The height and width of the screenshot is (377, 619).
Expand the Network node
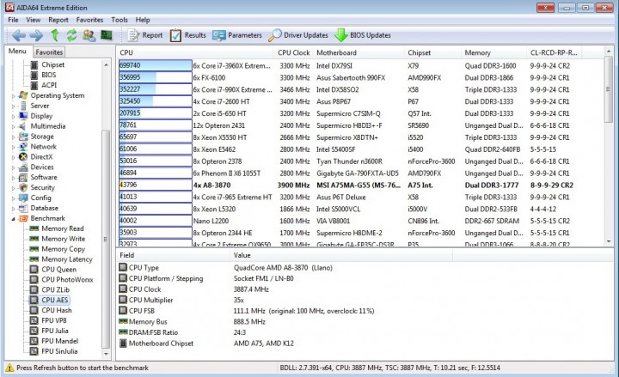click(13, 147)
